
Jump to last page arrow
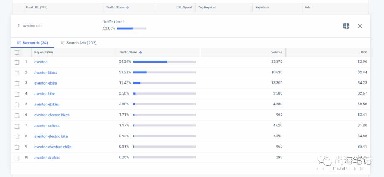click(x=361, y=169)
